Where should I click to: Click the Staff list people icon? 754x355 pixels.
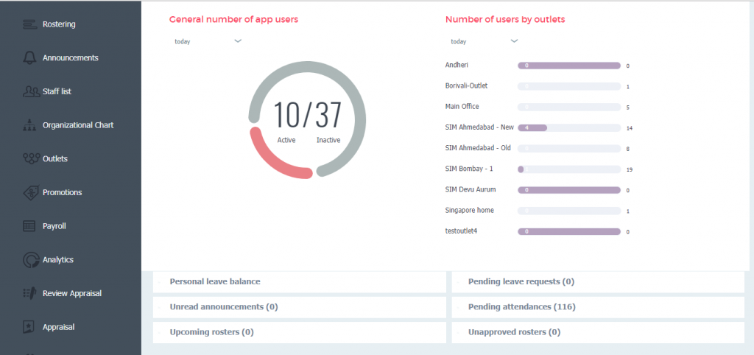30,91
